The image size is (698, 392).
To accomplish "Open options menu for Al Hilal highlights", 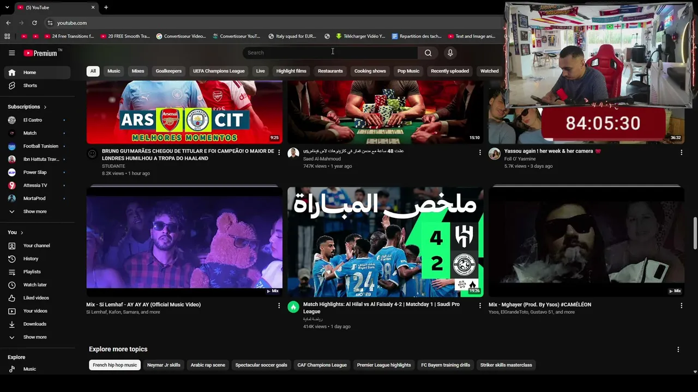I will [x=480, y=305].
